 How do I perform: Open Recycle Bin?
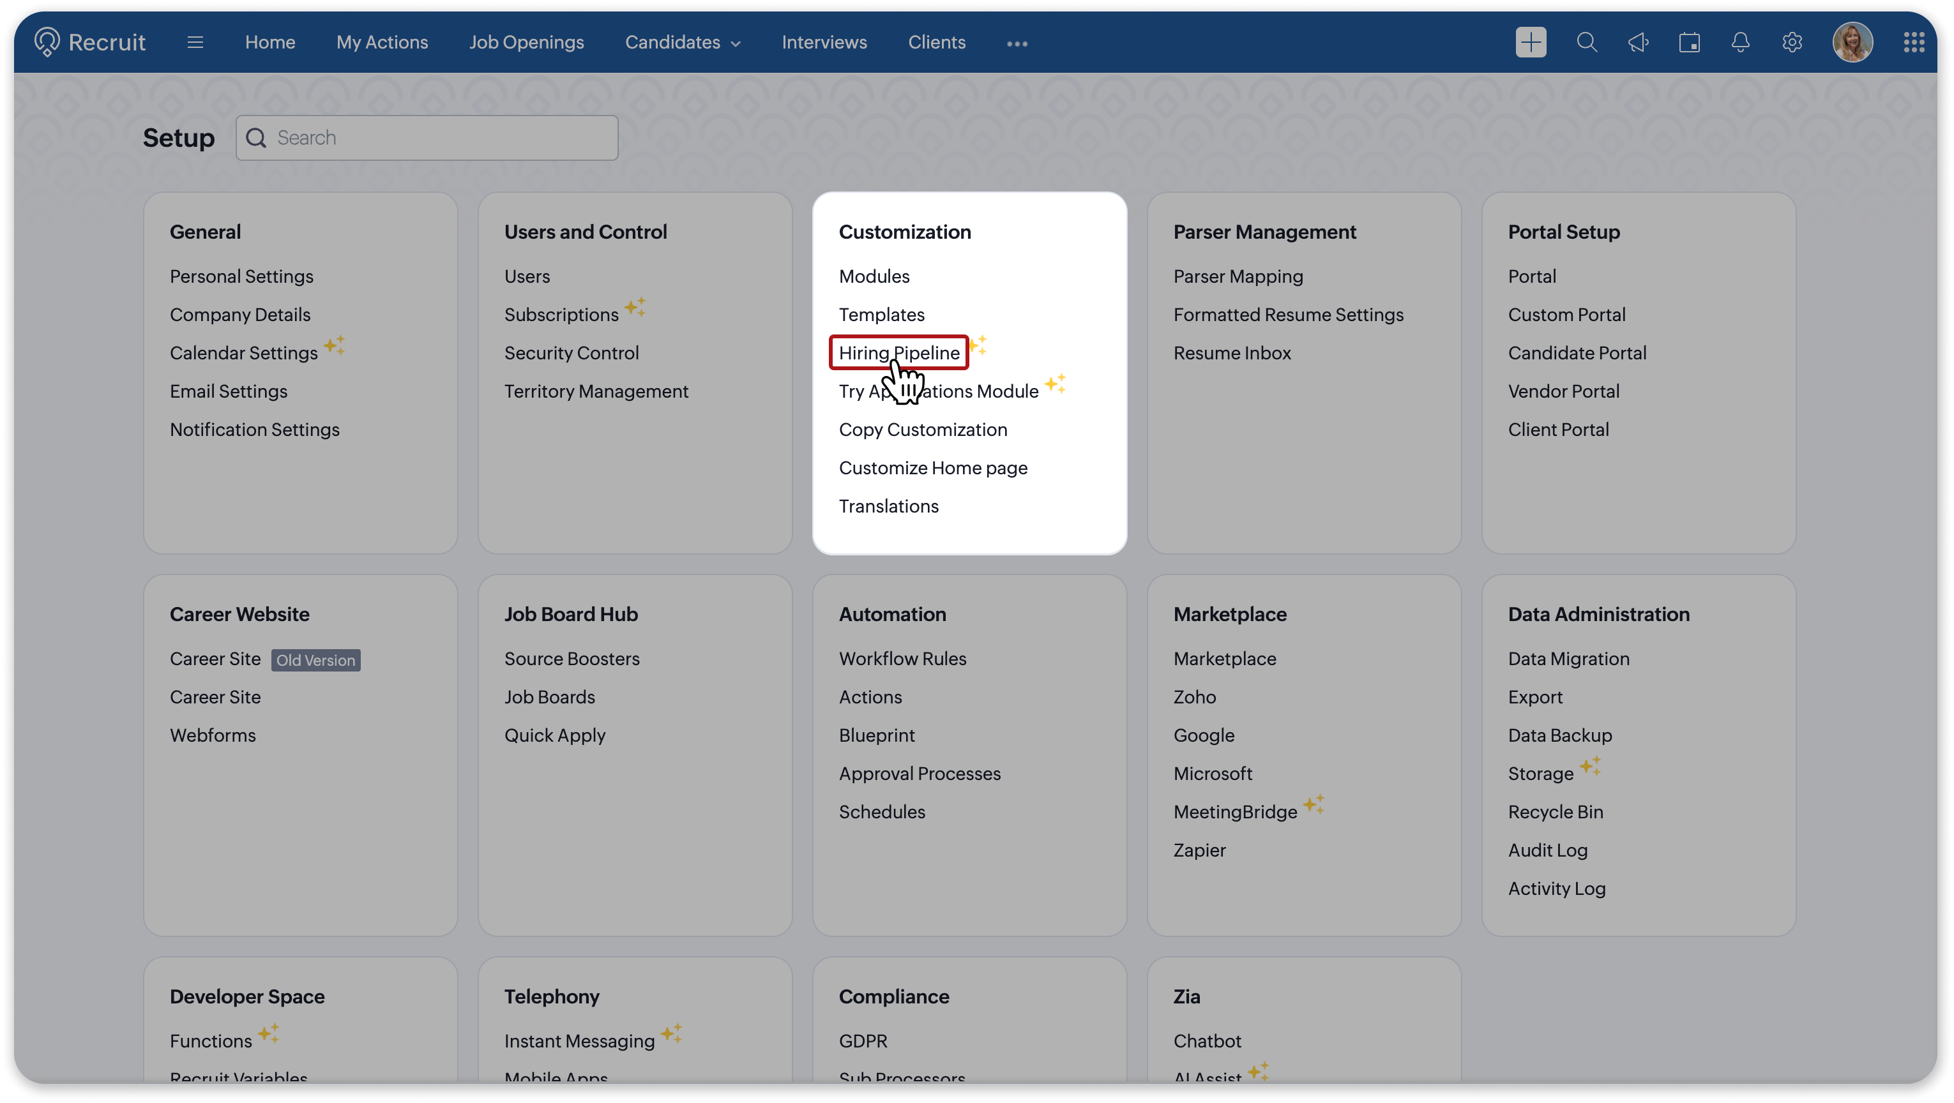(x=1556, y=812)
